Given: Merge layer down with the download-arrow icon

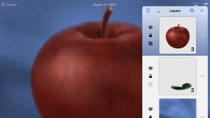Looking at the screenshot, I should (x=158, y=11).
